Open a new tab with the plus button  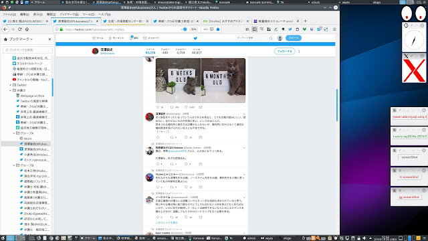point(305,21)
